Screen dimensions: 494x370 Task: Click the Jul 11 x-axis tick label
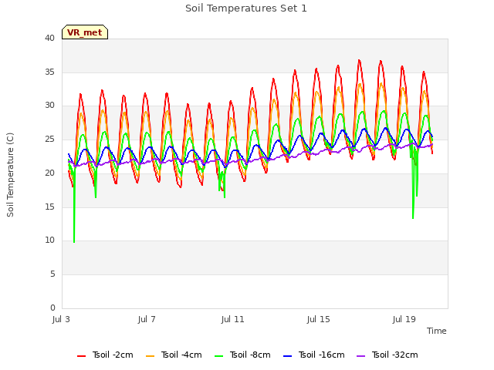[232, 319]
